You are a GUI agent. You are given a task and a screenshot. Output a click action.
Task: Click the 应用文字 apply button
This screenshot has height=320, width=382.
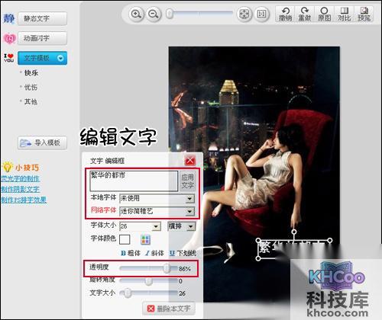click(188, 181)
